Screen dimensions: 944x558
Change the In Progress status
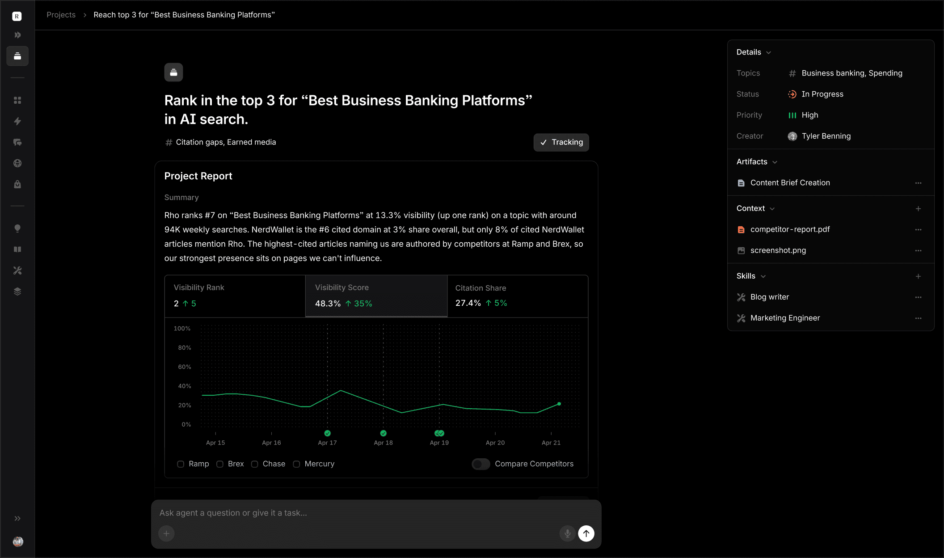click(x=815, y=94)
